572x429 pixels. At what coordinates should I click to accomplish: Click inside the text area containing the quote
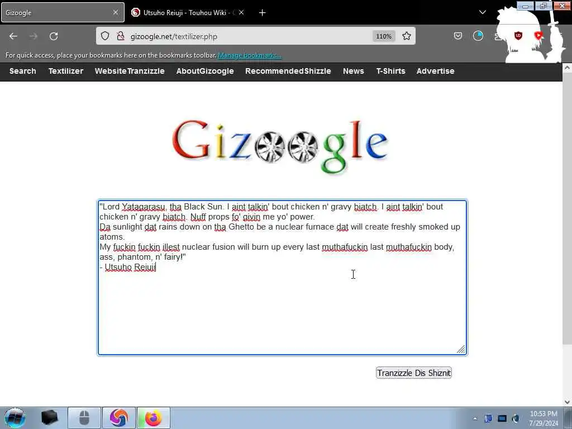[282, 278]
